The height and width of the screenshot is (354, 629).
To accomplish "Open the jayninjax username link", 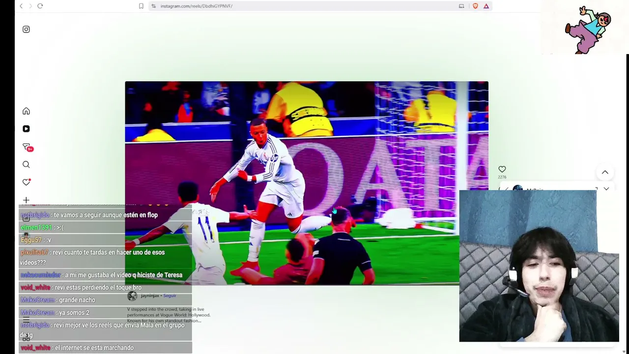I will pos(150,295).
